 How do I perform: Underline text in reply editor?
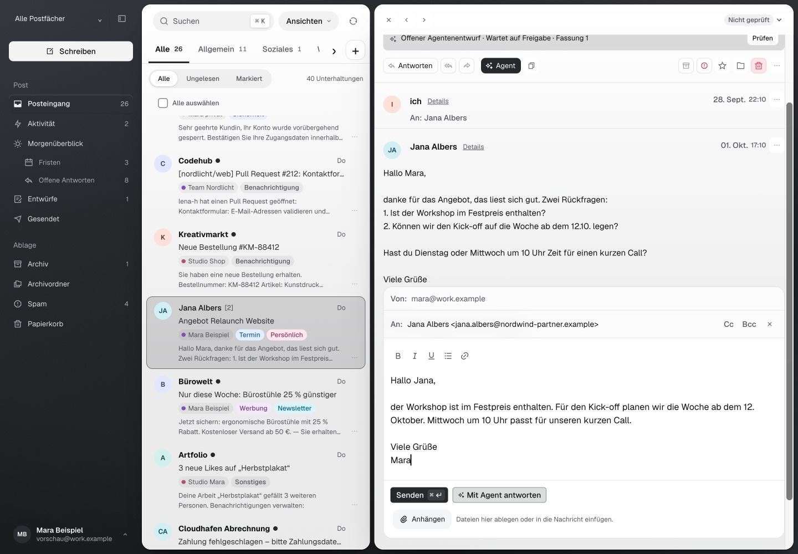pyautogui.click(x=431, y=356)
